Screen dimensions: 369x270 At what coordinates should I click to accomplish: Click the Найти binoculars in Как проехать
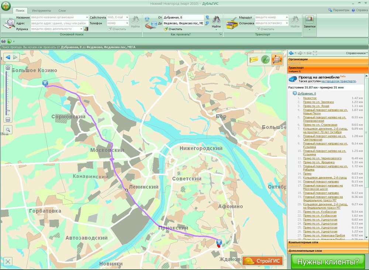(x=216, y=20)
